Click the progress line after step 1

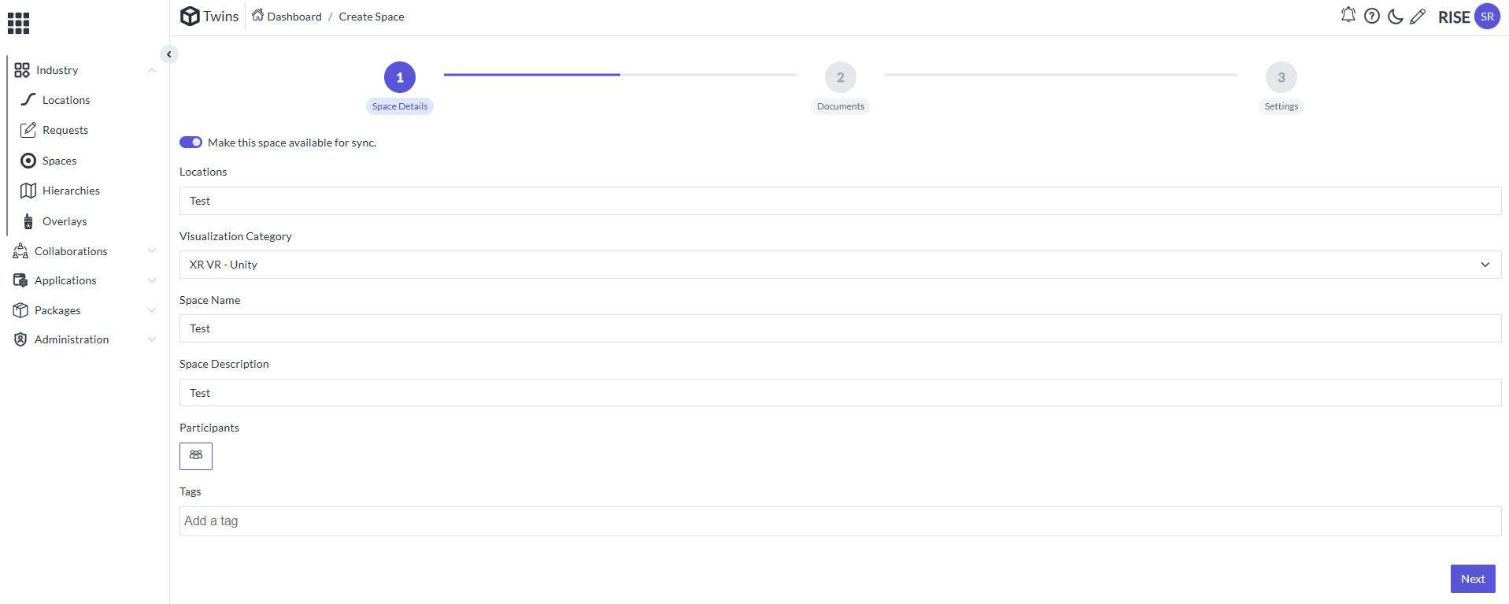click(x=620, y=75)
